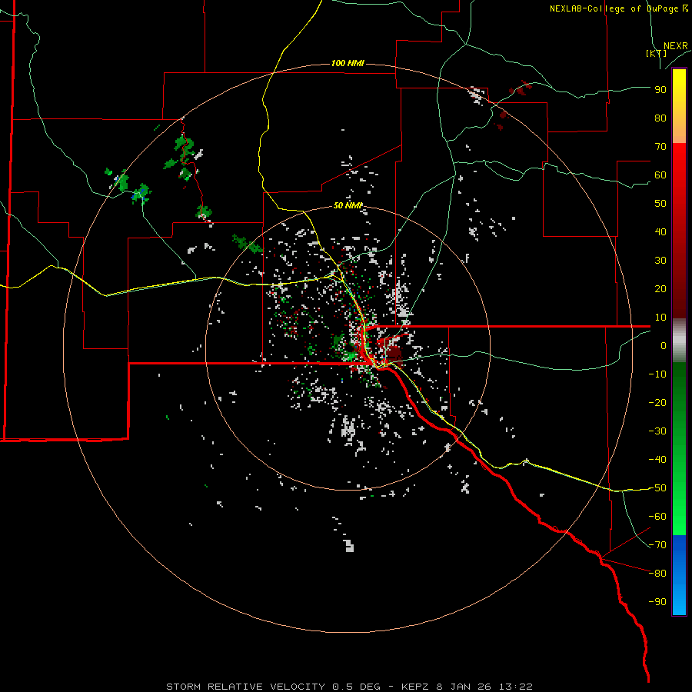692x692 pixels.
Task: Click the 10 value on the velocity scale
Action: pyautogui.click(x=660, y=318)
